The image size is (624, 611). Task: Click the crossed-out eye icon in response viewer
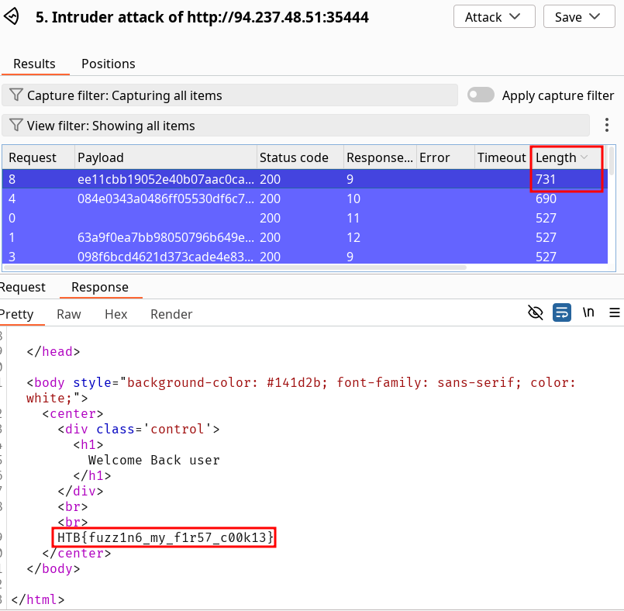(x=535, y=312)
